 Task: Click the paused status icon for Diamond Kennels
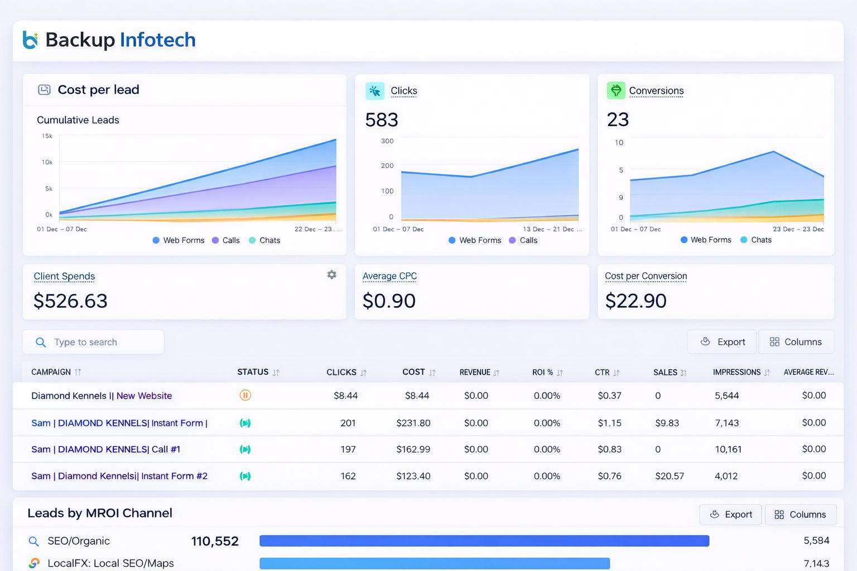coord(245,395)
